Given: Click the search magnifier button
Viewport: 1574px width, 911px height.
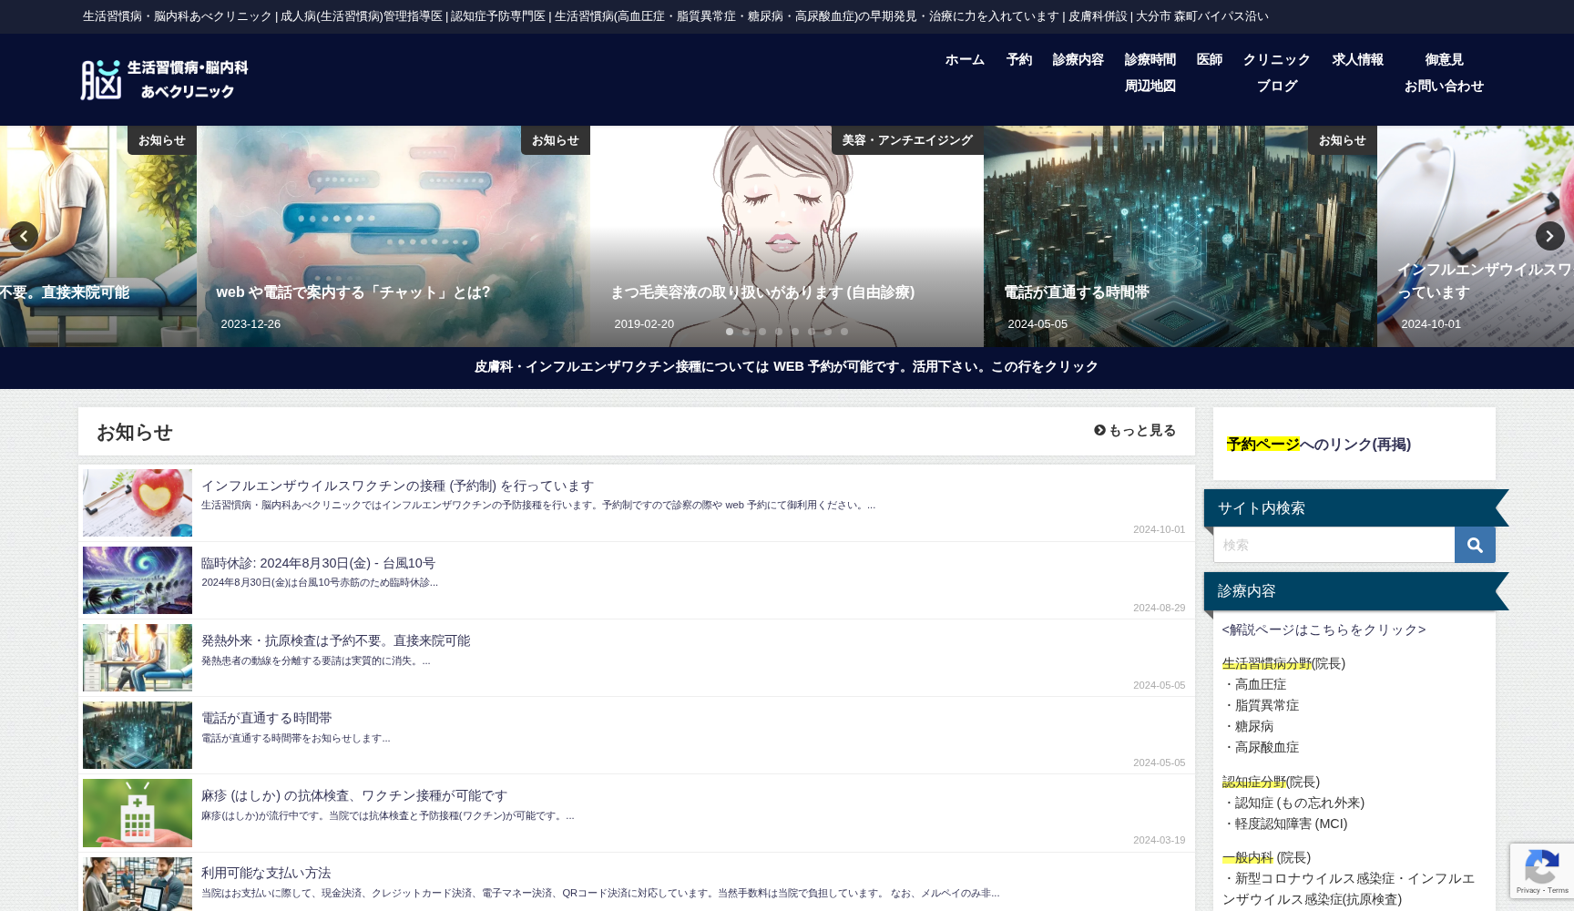Looking at the screenshot, I should (x=1474, y=545).
